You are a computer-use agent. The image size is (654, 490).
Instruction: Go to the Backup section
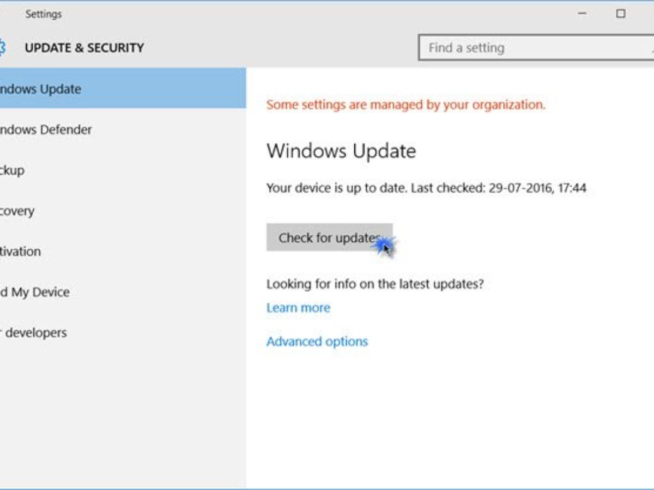pyautogui.click(x=13, y=170)
